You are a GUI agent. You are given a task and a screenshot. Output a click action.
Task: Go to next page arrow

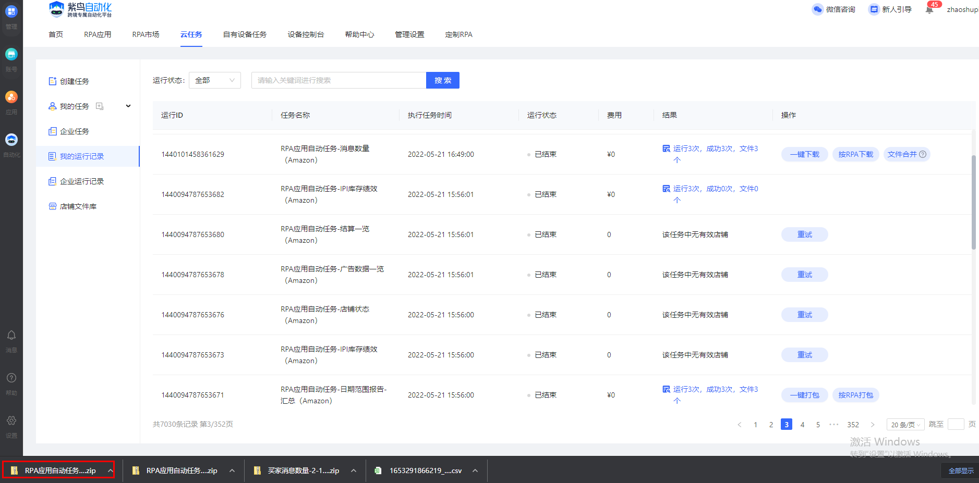click(x=873, y=425)
